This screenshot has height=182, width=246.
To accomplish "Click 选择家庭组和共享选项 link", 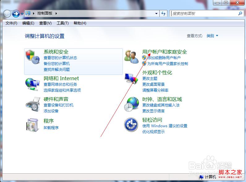I will point(62,90).
